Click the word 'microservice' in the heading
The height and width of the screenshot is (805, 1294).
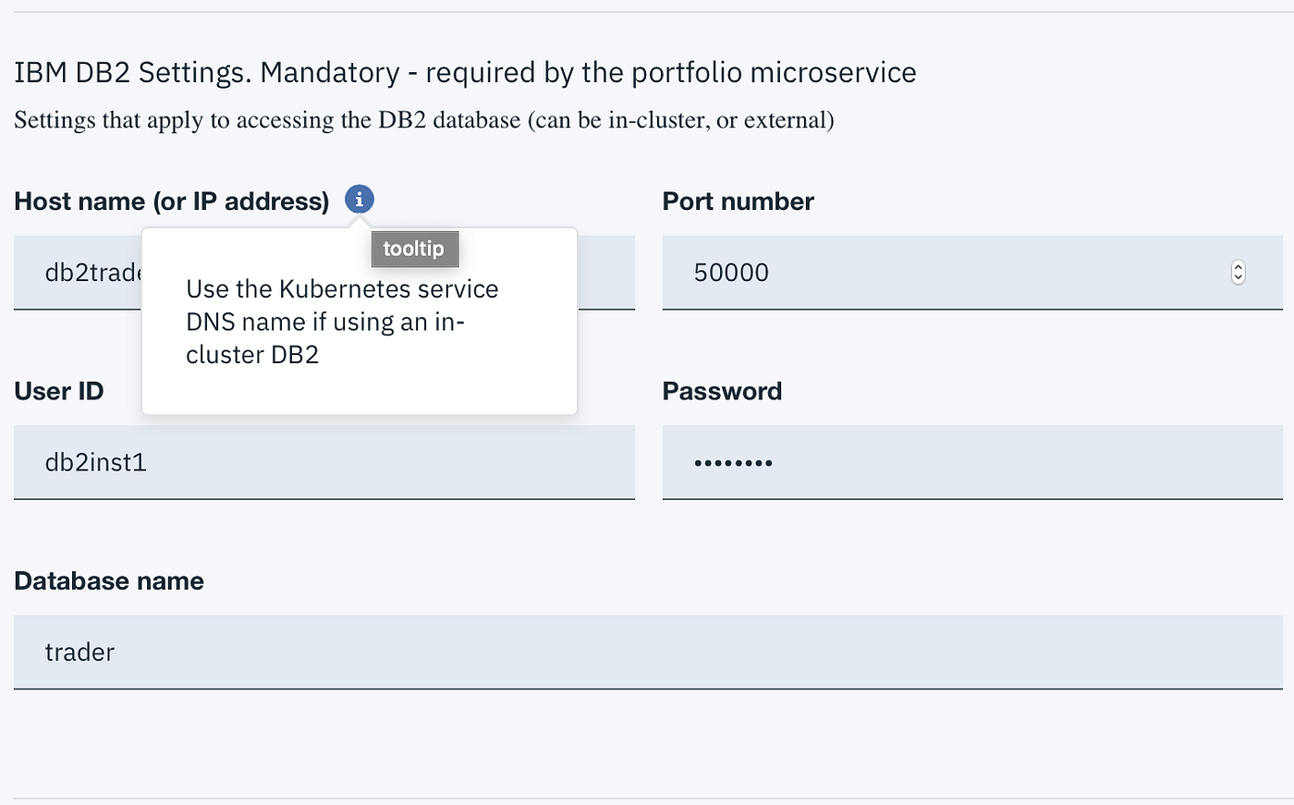coord(833,72)
